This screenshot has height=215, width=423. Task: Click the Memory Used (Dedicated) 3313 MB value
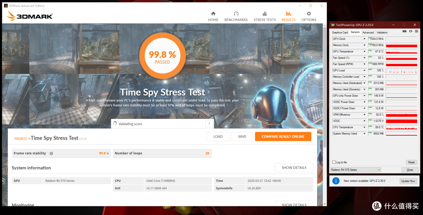[x=376, y=83]
